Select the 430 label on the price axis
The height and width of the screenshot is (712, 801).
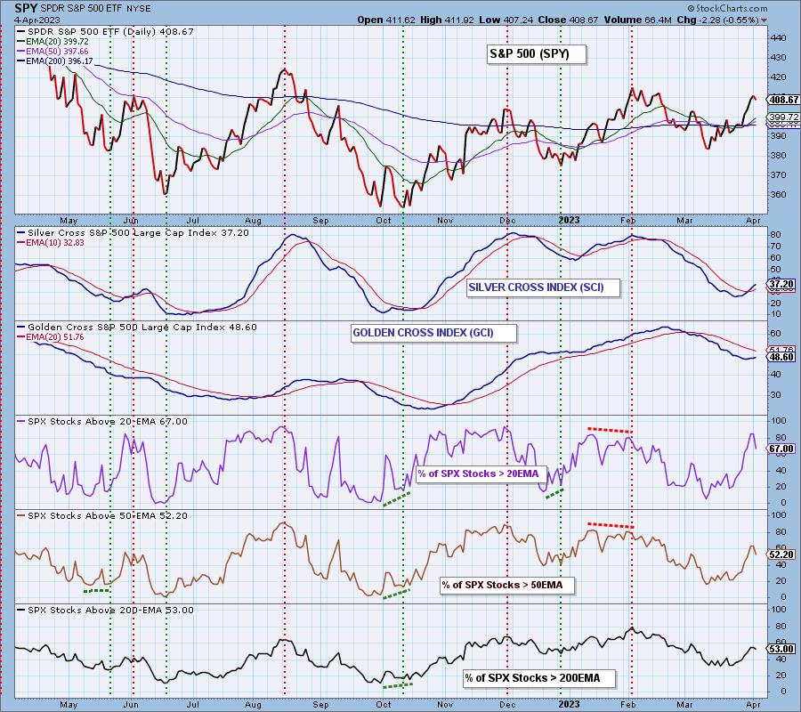(x=779, y=58)
